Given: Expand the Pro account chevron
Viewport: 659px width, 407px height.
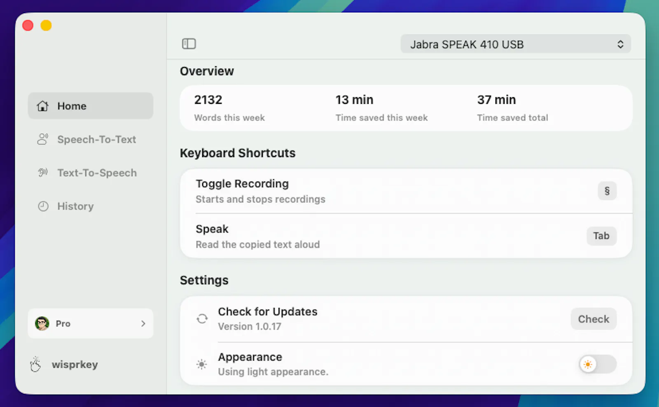Looking at the screenshot, I should (143, 323).
